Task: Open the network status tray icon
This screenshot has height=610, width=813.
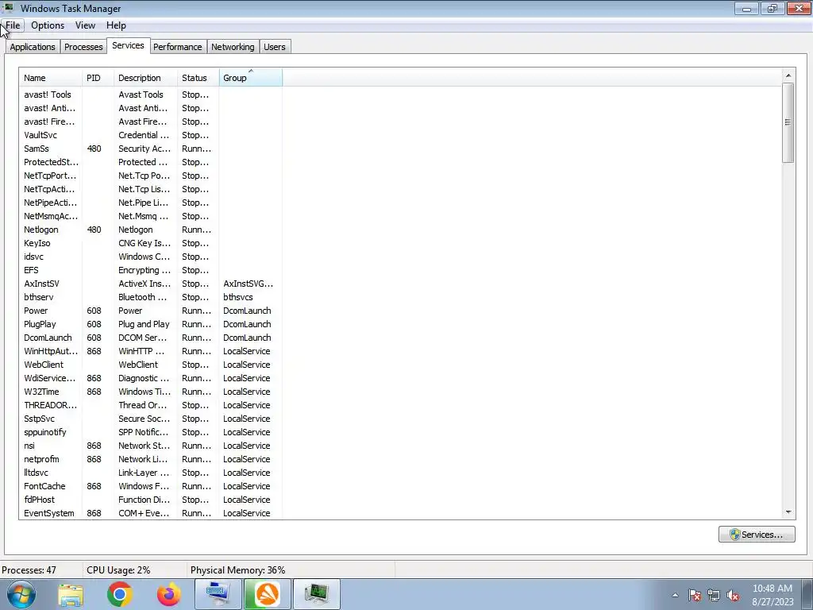Action: pyautogui.click(x=714, y=595)
